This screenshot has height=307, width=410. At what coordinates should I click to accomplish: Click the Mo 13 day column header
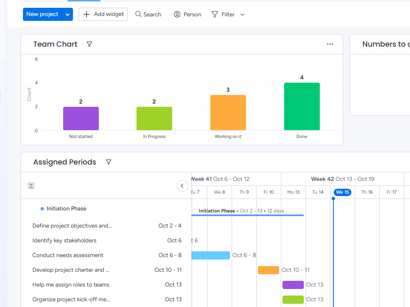[294, 192]
